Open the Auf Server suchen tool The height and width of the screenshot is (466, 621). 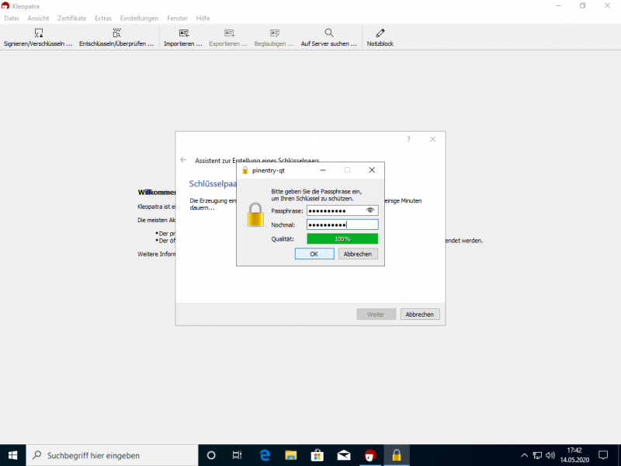(329, 33)
